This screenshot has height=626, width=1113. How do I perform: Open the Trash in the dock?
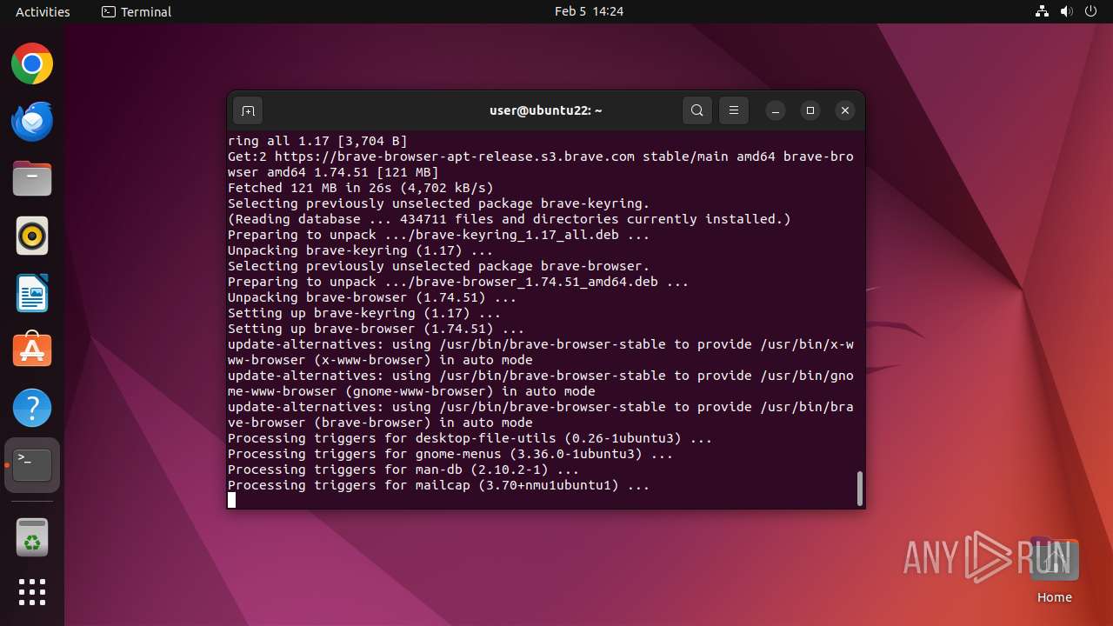[x=32, y=537]
